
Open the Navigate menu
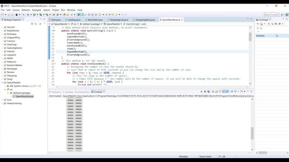tap(37, 10)
